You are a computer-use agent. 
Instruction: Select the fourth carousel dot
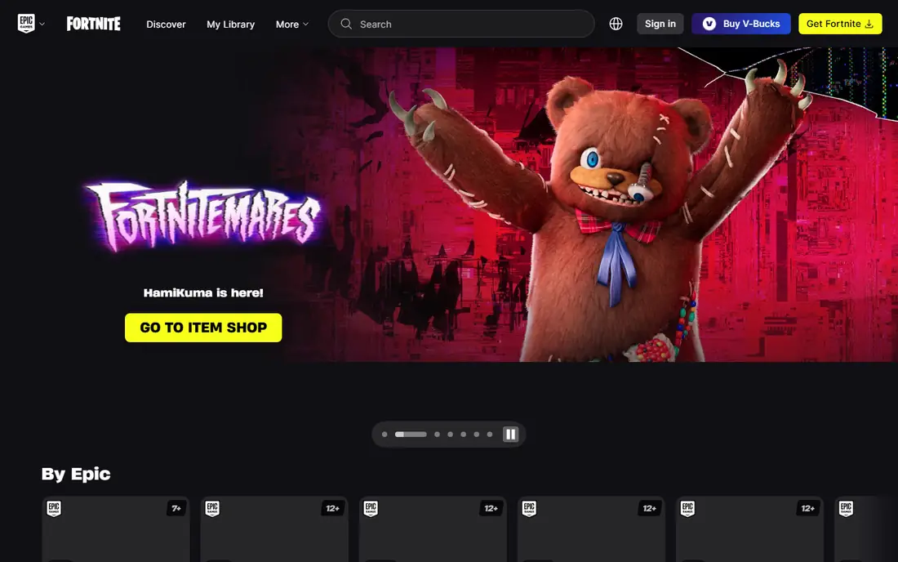coord(450,435)
